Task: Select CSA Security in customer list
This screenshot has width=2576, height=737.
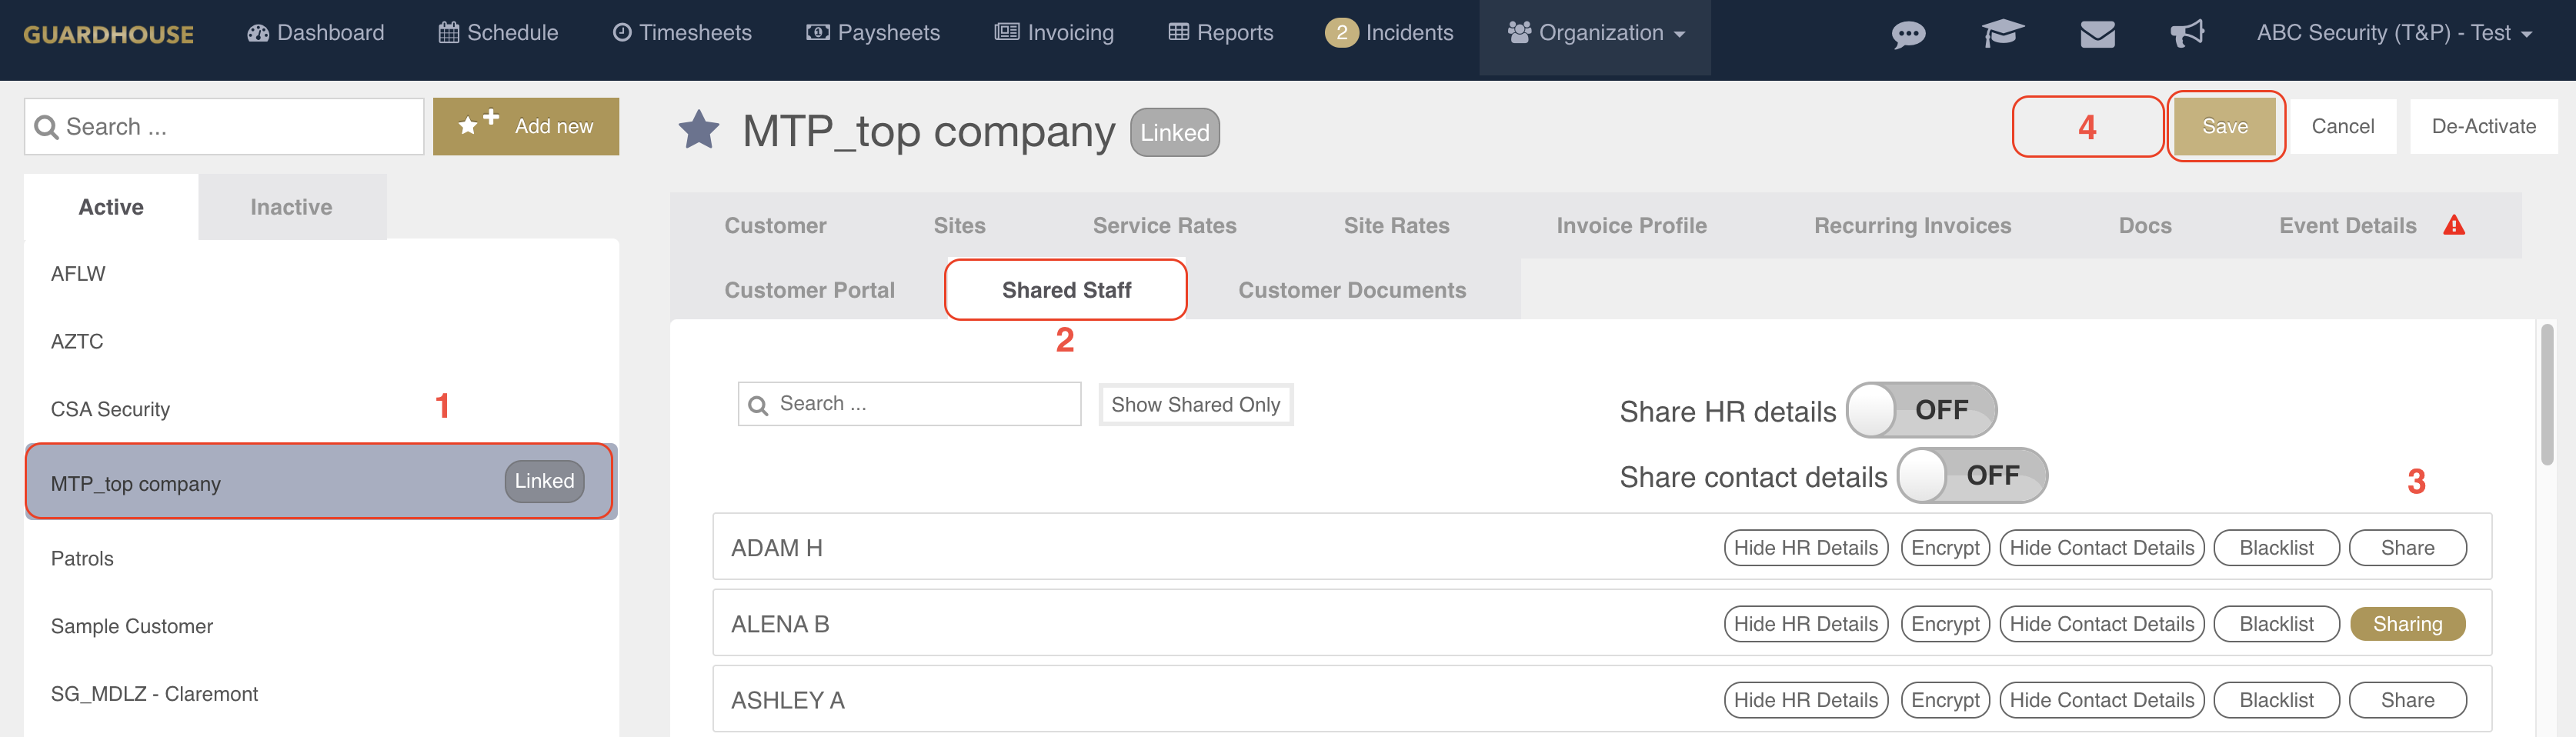Action: tap(111, 409)
